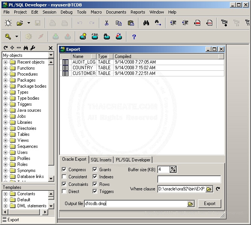Viewport: 251px width, 225px height.
Task: Expand the Constants template folder
Action: coord(6,194)
